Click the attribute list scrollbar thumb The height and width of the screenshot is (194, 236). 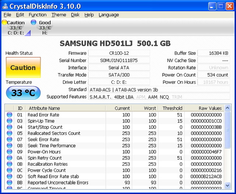[228, 130]
